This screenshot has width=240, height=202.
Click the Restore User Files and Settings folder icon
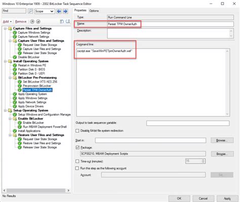click(x=15, y=135)
